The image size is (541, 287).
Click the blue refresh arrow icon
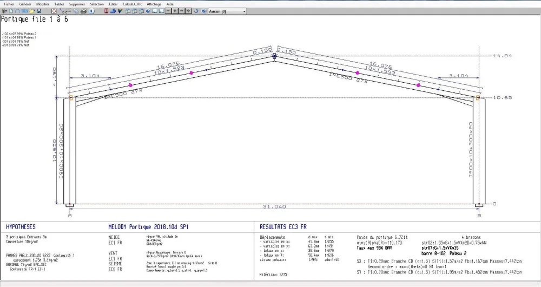196,11
